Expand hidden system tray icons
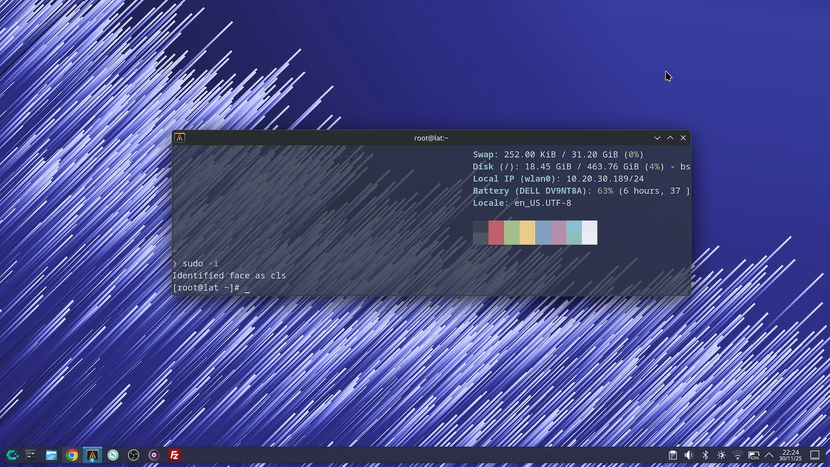The height and width of the screenshot is (467, 830). click(x=769, y=455)
